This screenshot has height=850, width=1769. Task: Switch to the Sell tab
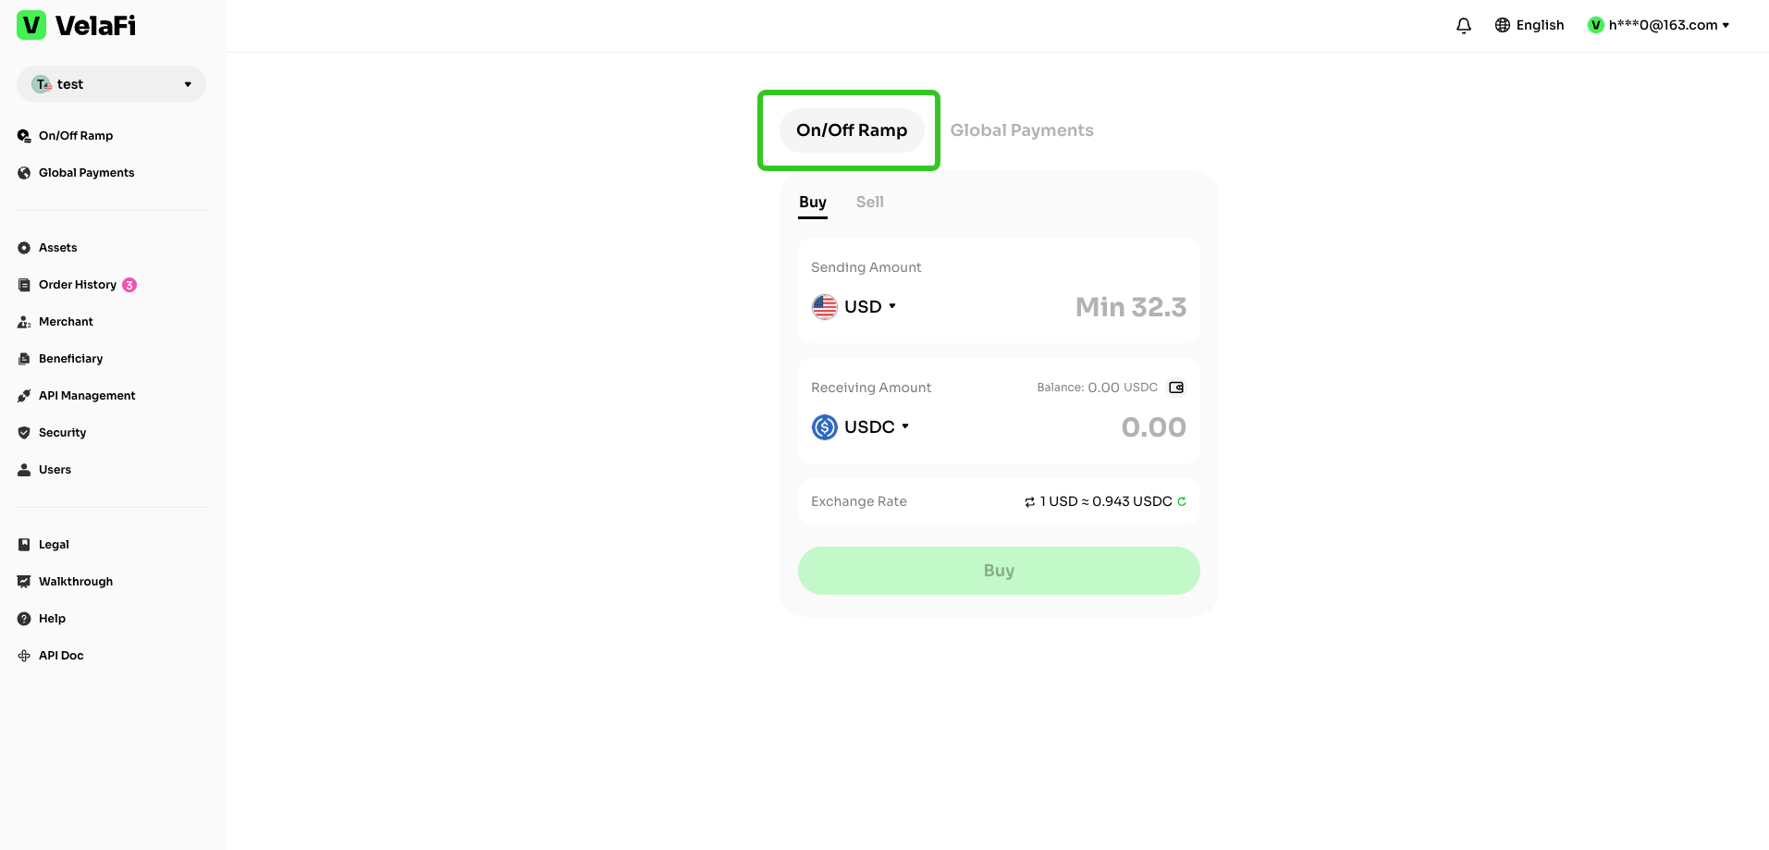869,202
